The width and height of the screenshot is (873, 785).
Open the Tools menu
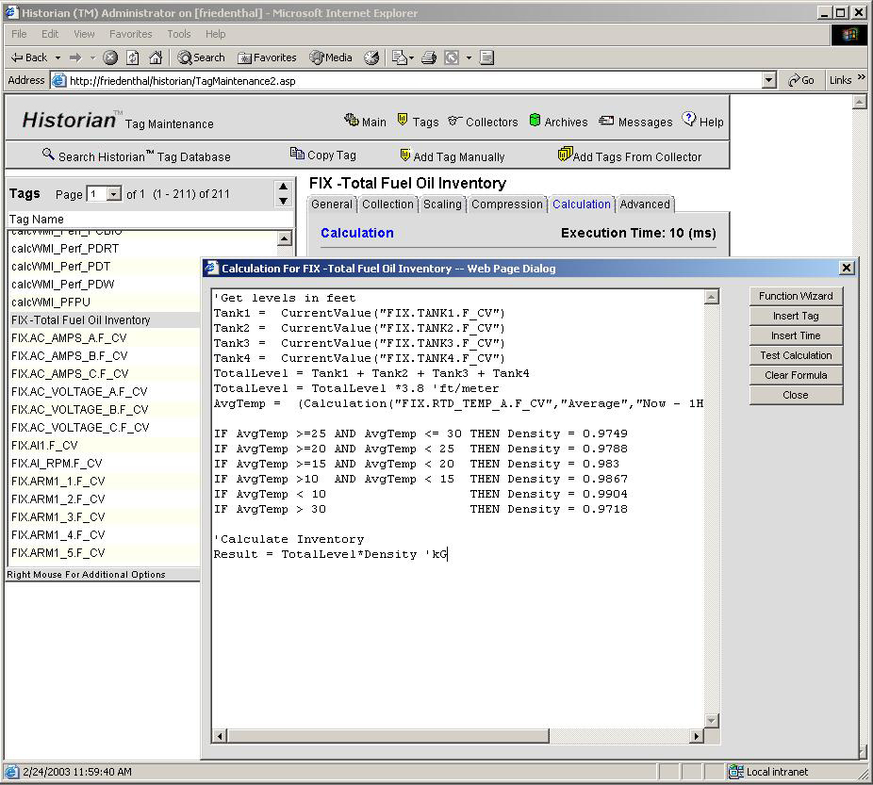[179, 34]
